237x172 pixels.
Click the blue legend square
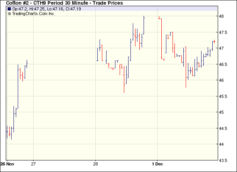click(9, 9)
